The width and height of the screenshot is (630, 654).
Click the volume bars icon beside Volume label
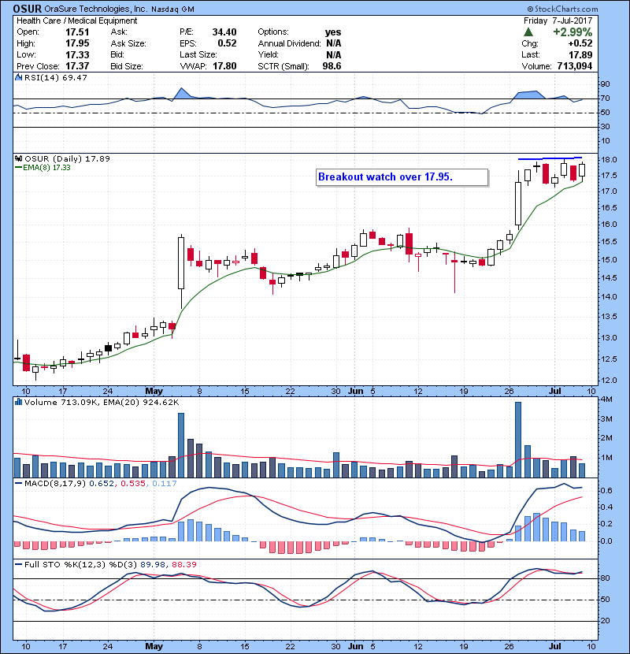(18, 402)
